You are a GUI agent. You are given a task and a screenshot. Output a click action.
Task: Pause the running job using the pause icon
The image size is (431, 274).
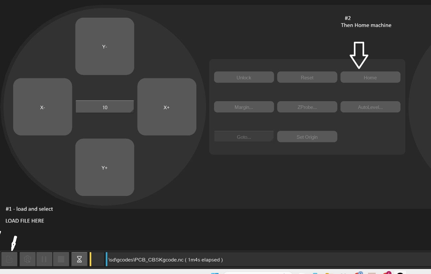pos(44,259)
